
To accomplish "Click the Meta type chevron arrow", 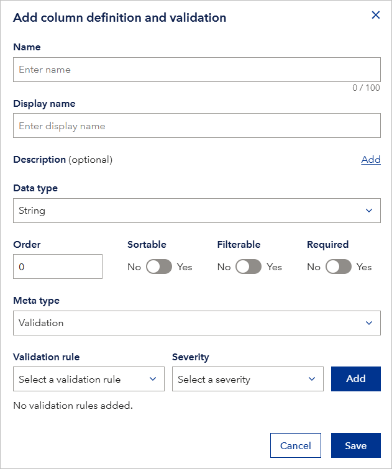I will (x=369, y=323).
